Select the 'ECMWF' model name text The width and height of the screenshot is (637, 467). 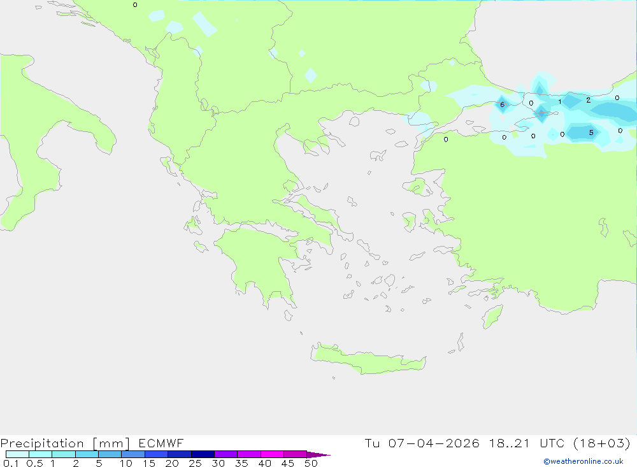(161, 443)
